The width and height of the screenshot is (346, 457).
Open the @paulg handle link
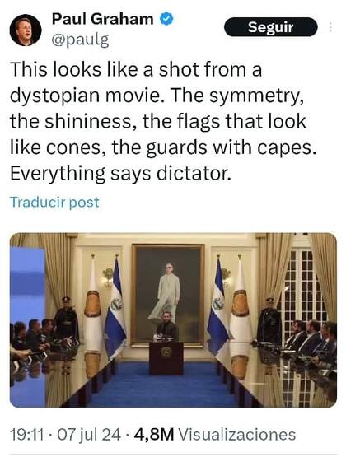(80, 40)
